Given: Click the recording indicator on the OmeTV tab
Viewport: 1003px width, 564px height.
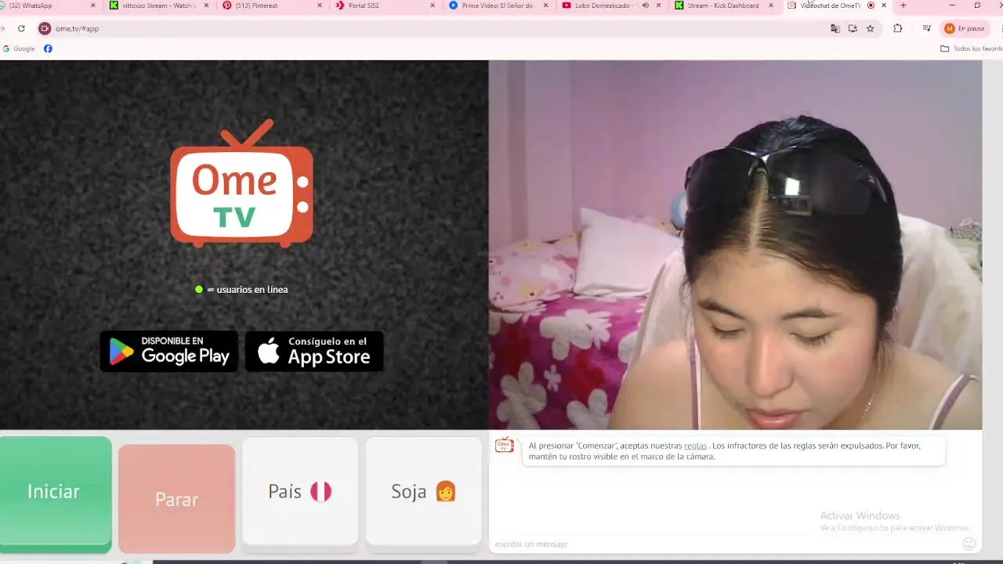Looking at the screenshot, I should click(x=871, y=5).
